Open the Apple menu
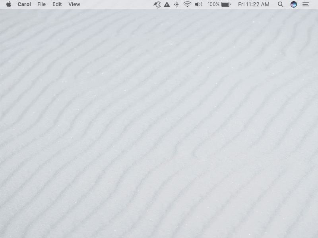This screenshot has height=238, width=318. point(9,4)
